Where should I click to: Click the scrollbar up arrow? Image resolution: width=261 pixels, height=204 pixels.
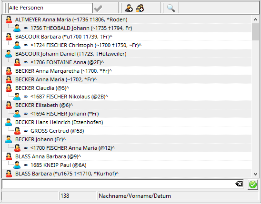click(x=255, y=19)
